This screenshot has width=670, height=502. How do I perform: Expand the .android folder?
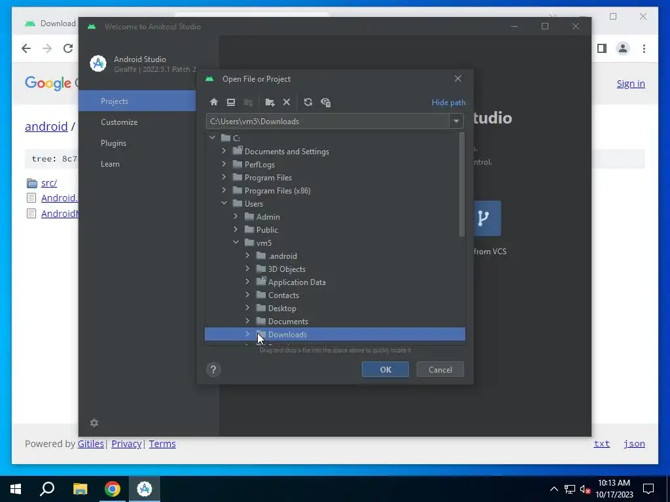(x=247, y=256)
